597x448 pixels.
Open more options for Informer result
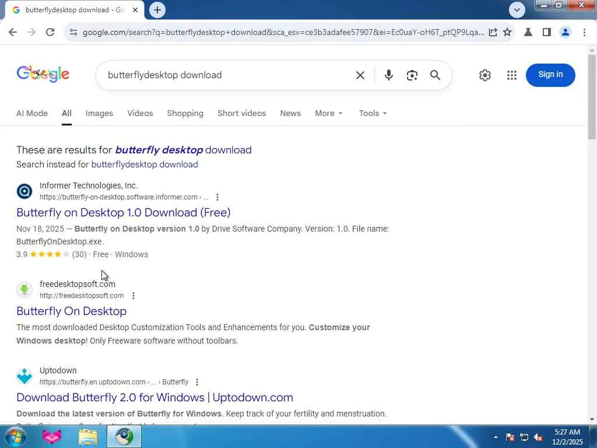point(217,197)
